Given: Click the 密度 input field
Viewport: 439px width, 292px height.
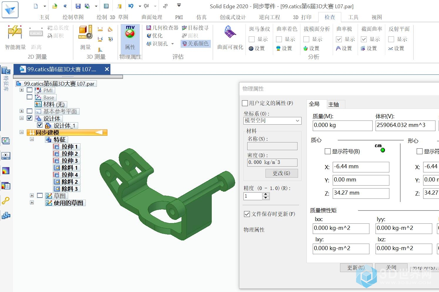Looking at the screenshot, I should 272,162.
